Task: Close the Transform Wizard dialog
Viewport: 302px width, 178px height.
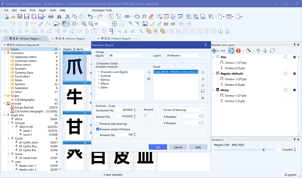Action: (x=206, y=45)
